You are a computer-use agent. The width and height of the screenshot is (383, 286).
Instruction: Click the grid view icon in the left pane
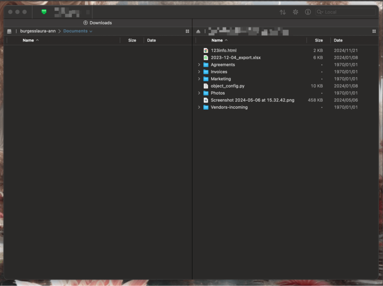187,31
